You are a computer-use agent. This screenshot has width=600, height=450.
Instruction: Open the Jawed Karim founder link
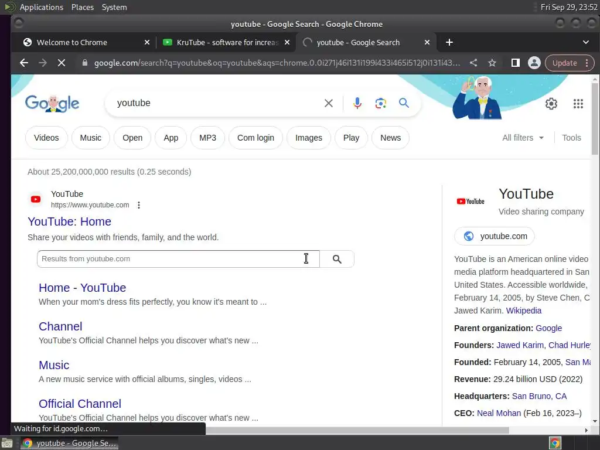coord(520,345)
